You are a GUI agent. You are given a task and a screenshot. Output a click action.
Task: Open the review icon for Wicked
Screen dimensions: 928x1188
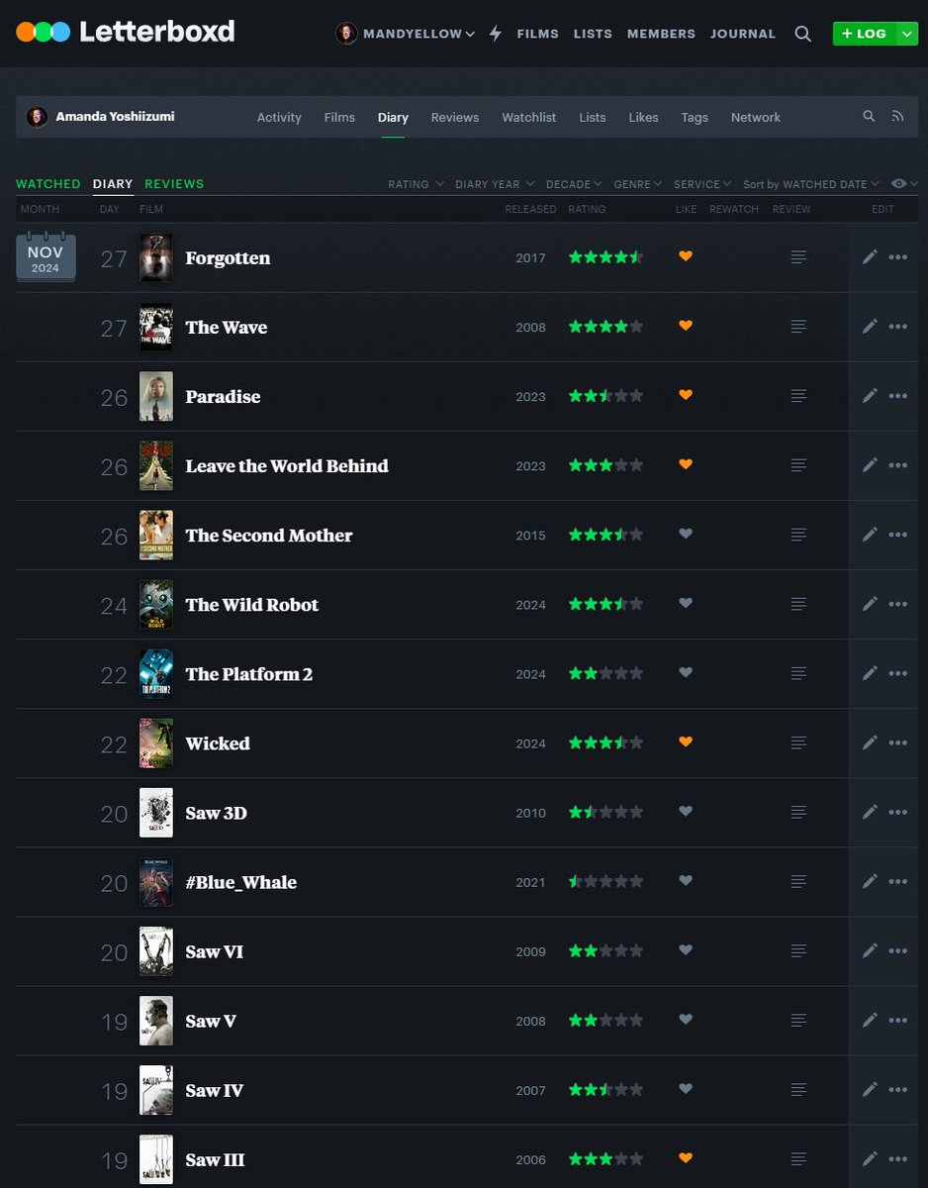coord(798,742)
